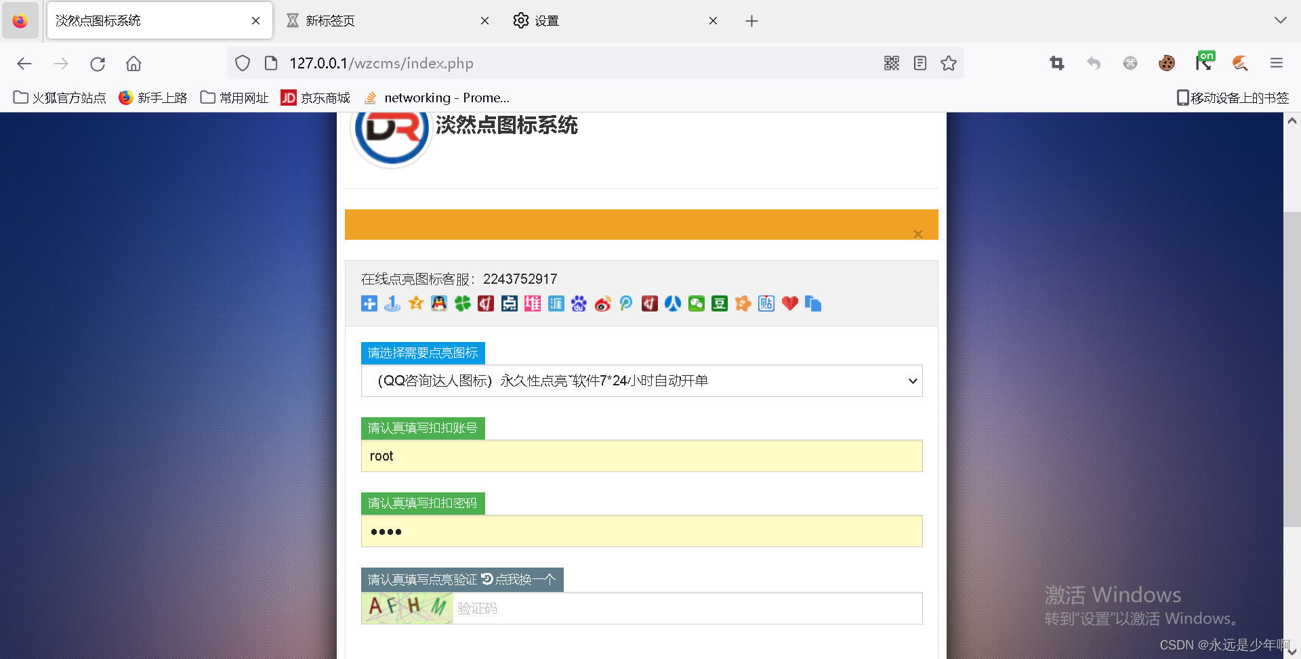Image resolution: width=1301 pixels, height=659 pixels.
Task: Open the screenshot crop tool in toolbar
Action: pos(1057,63)
